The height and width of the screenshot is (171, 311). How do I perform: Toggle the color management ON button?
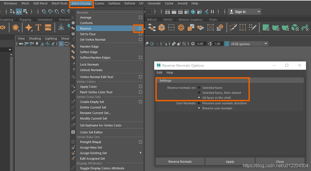(x=227, y=44)
